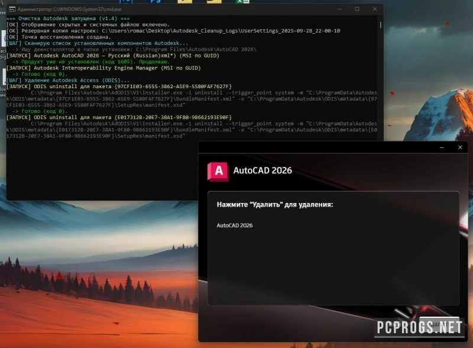This screenshot has width=473, height=348.
Task: Close the cmd.exe console window
Action: [x=375, y=9]
